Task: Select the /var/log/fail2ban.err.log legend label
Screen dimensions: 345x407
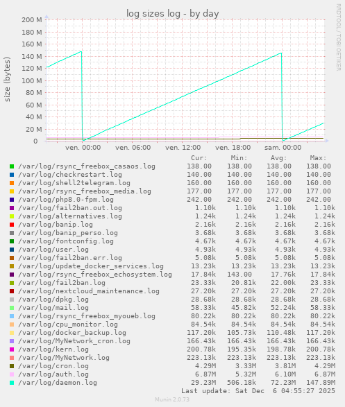Action: pyautogui.click(x=70, y=258)
